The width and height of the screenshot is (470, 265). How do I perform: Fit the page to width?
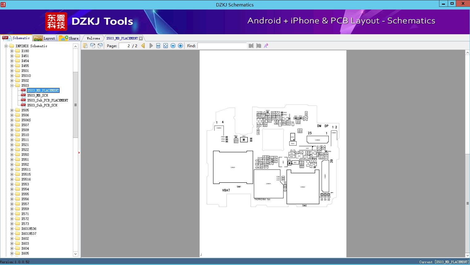point(158,46)
